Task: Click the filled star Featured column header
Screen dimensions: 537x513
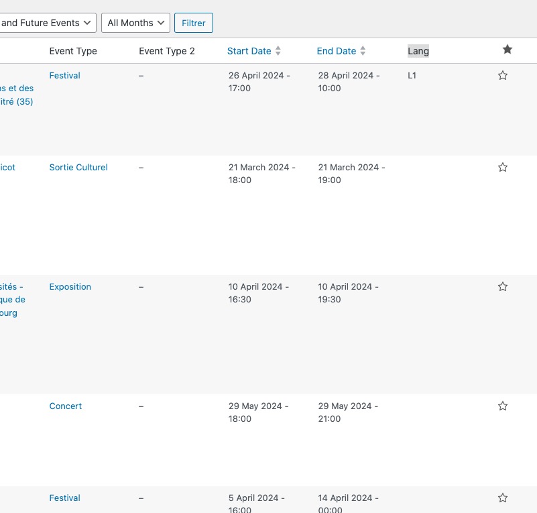Action: pyautogui.click(x=508, y=50)
